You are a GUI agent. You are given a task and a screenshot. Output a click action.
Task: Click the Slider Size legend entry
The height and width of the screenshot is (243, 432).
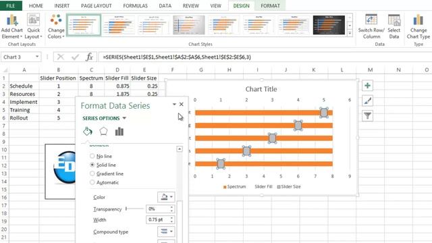point(289,186)
